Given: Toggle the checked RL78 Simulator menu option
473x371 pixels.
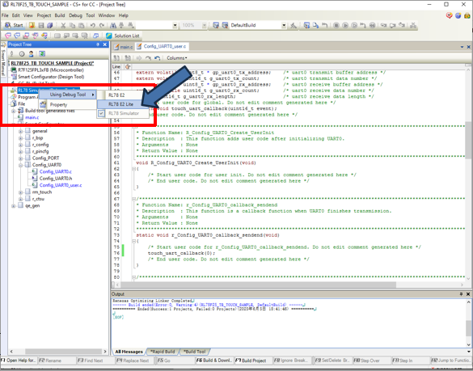Looking at the screenshot, I should [123, 113].
